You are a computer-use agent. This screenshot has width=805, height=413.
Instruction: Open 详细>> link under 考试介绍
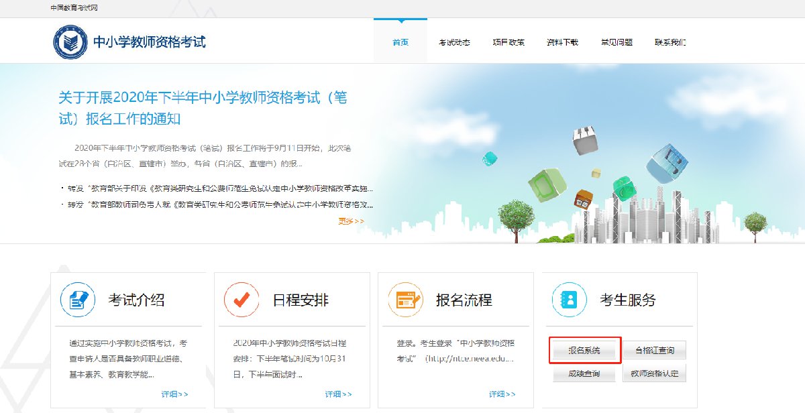click(x=174, y=394)
